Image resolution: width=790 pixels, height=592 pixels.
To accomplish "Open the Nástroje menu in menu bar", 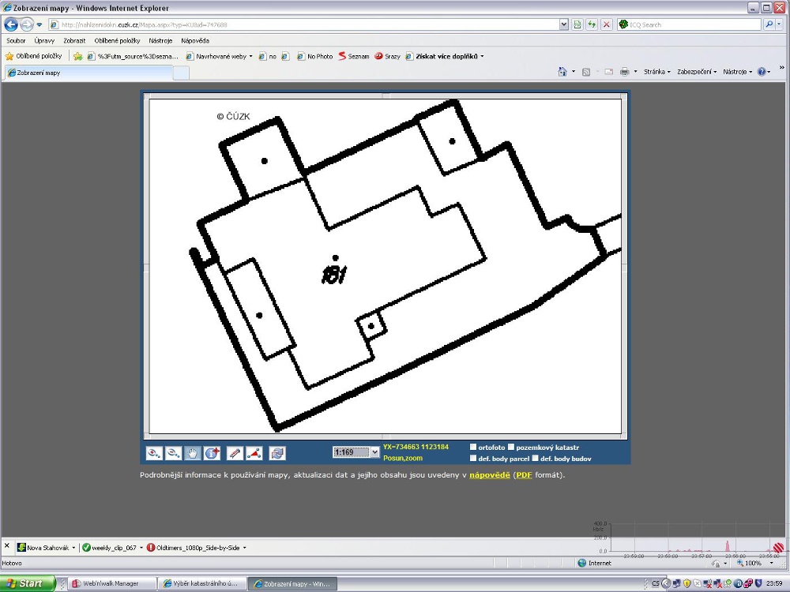I will [x=160, y=41].
